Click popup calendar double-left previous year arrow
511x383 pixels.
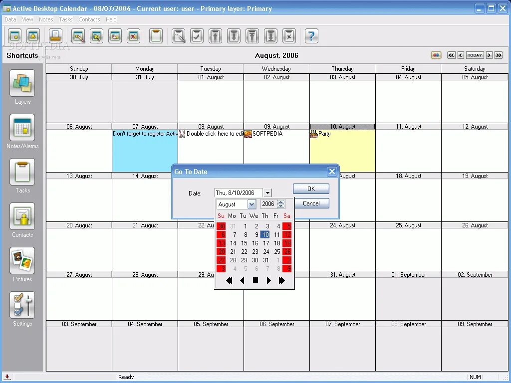point(229,280)
